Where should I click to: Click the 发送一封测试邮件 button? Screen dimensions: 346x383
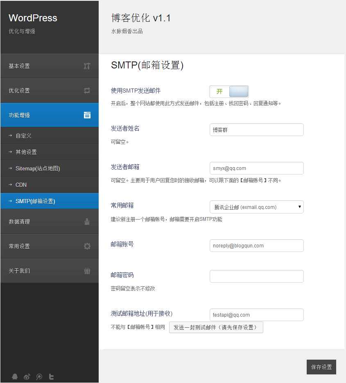(x=216, y=327)
